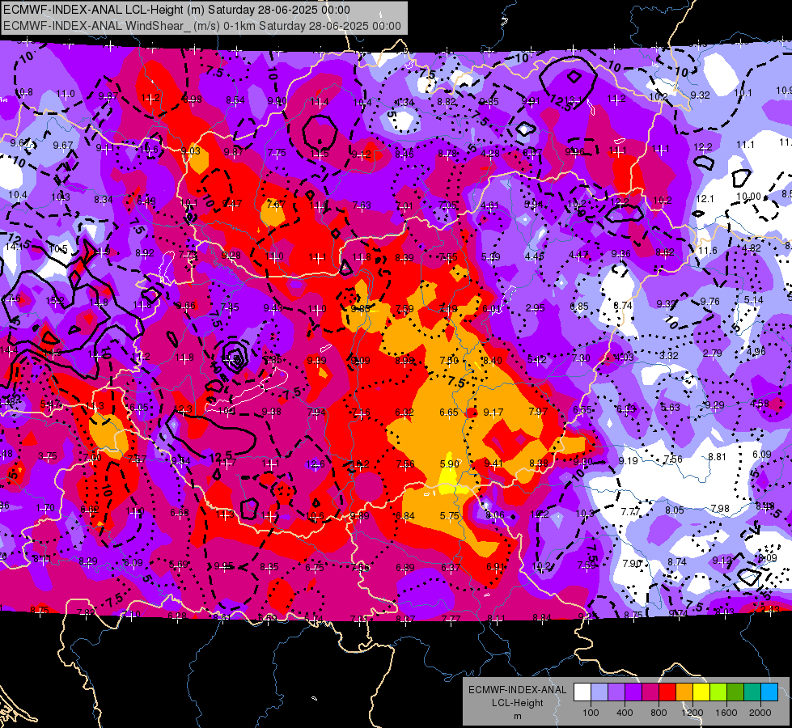
Task: Click the shear value 9.03 on the map
Action: click(x=191, y=150)
